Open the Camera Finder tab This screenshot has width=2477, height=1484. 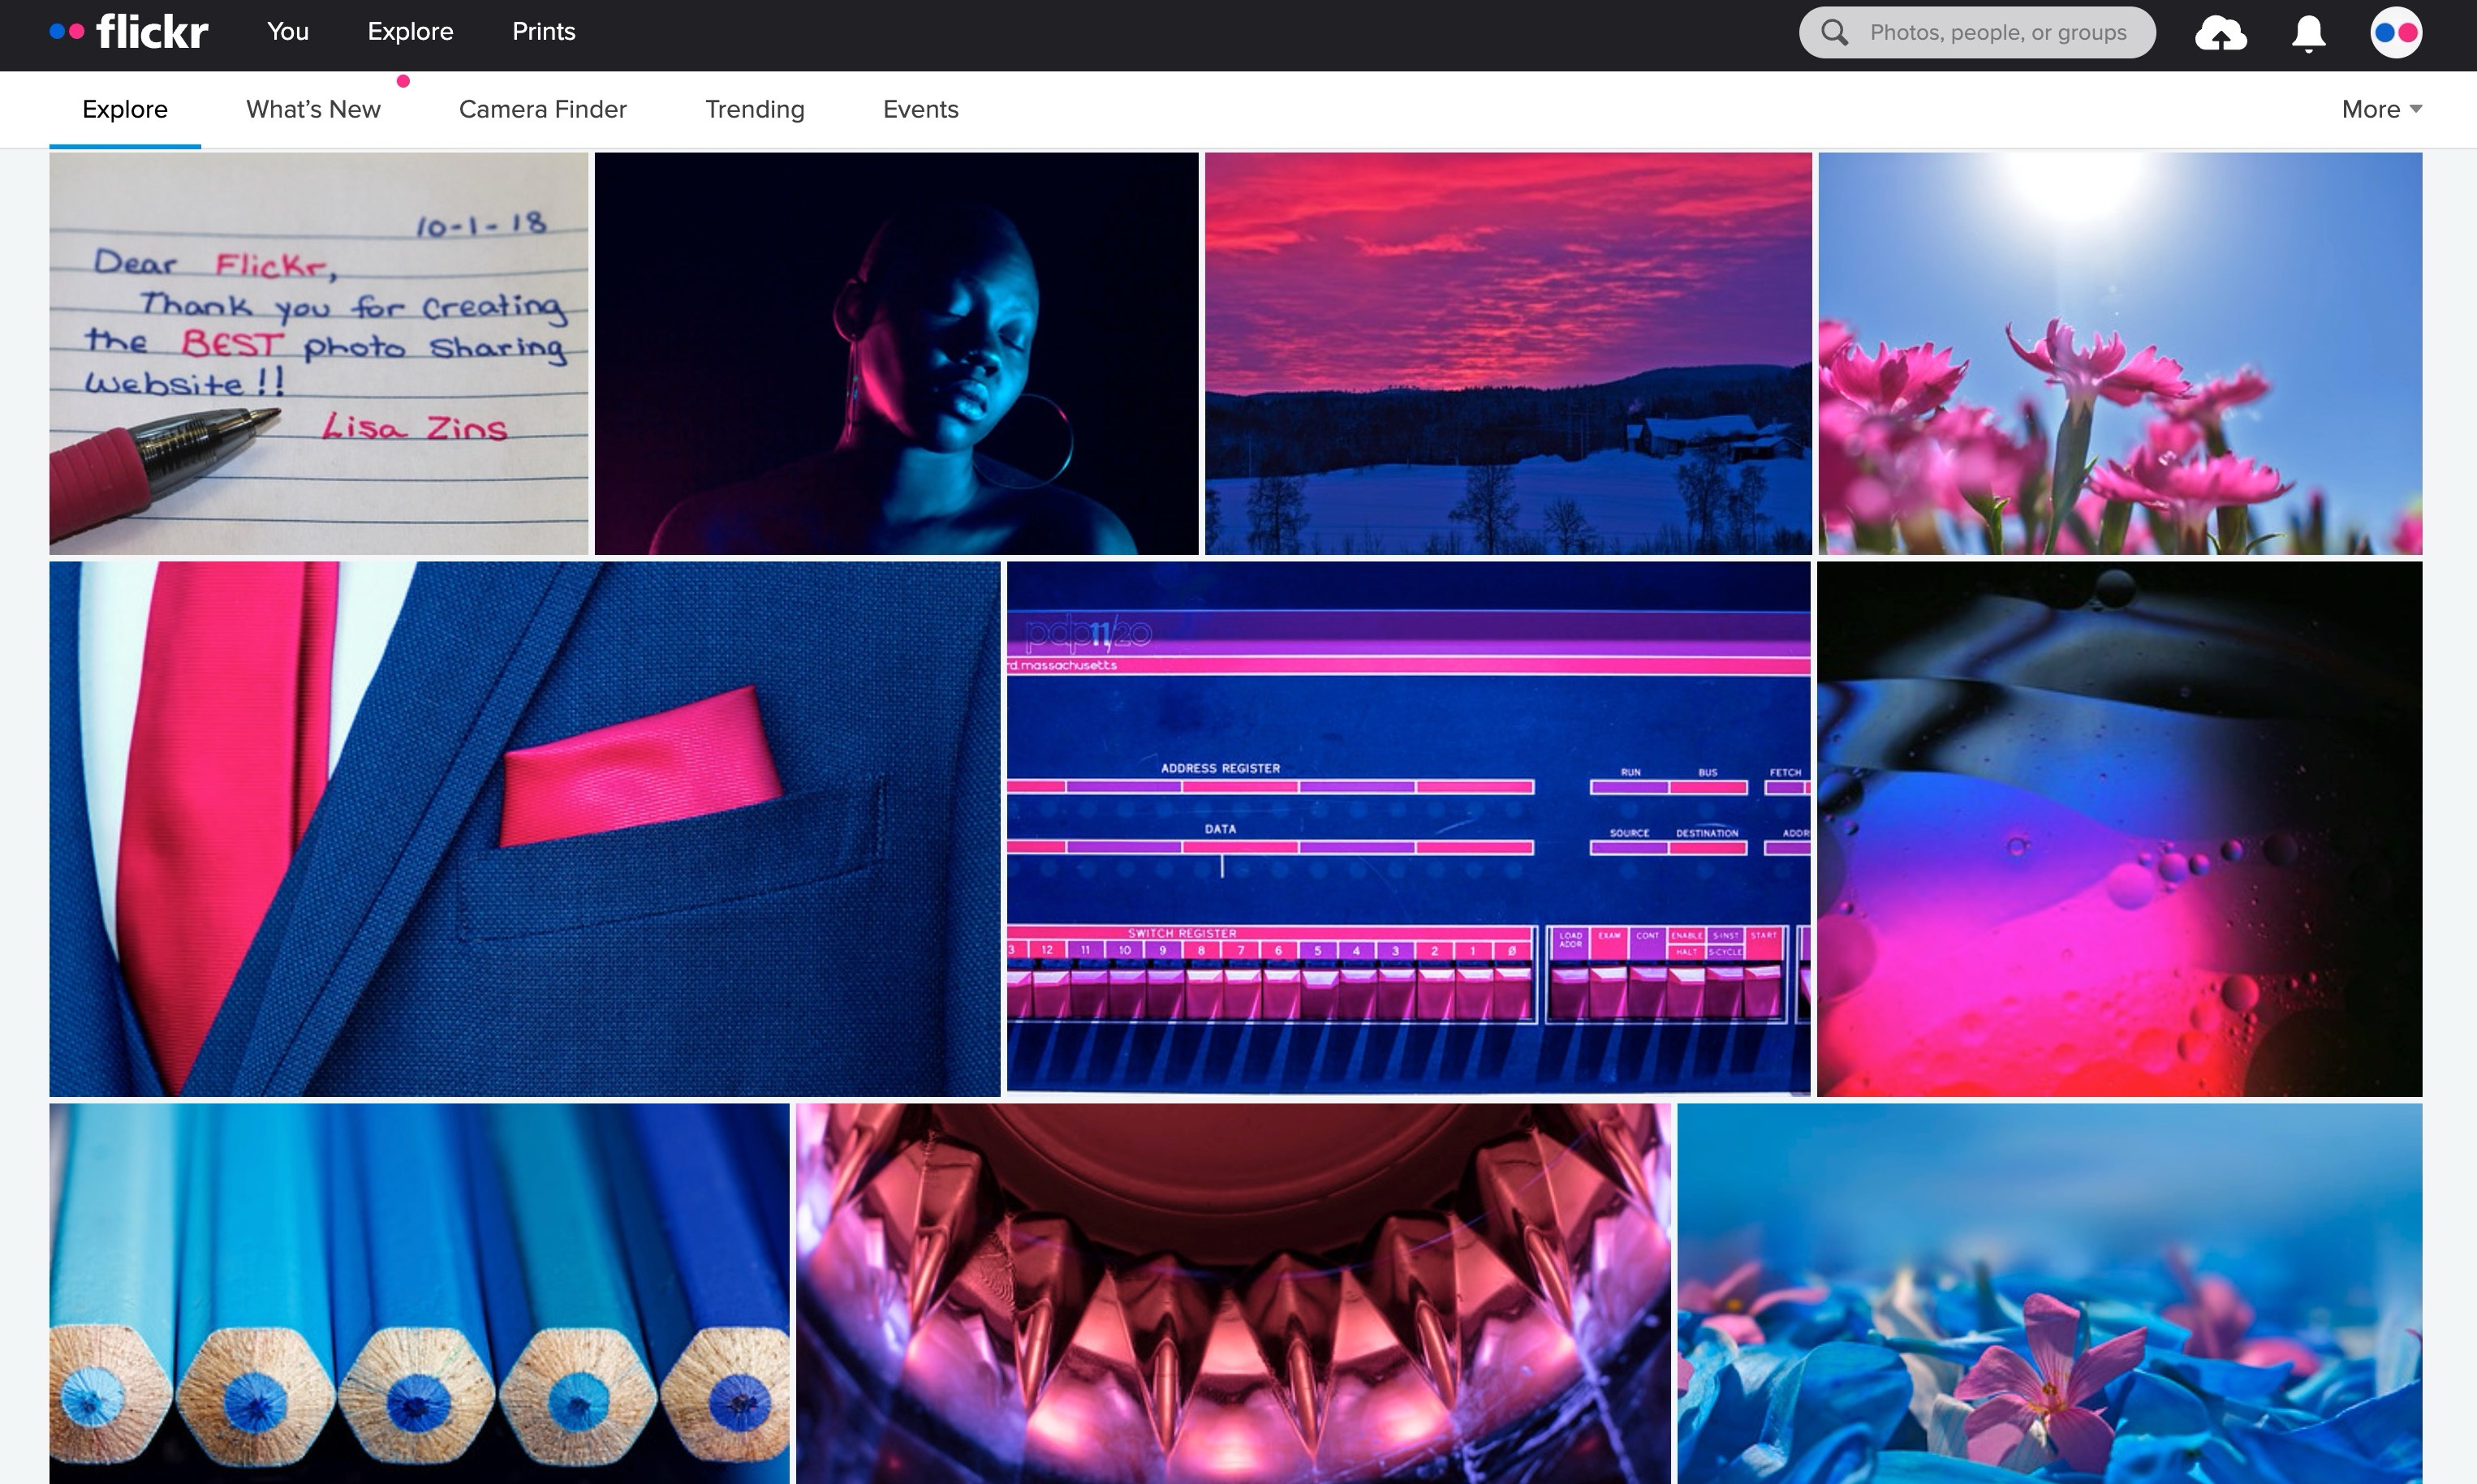coord(542,109)
